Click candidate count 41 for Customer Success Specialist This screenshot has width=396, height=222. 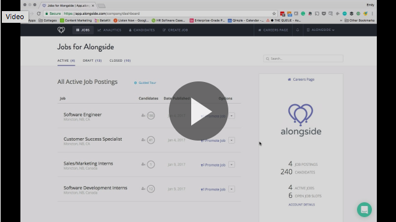(x=151, y=140)
